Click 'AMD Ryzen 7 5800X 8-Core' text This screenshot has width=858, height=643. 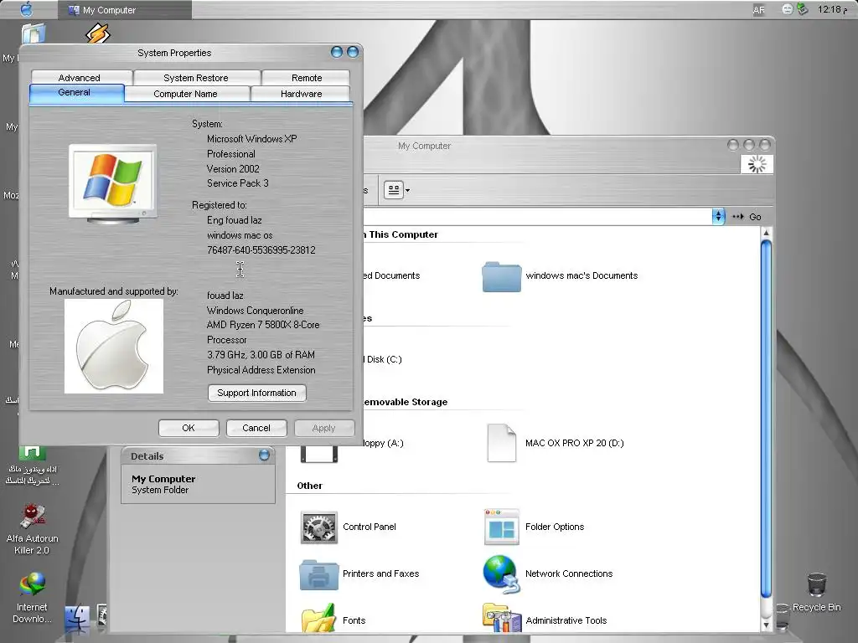[262, 325]
